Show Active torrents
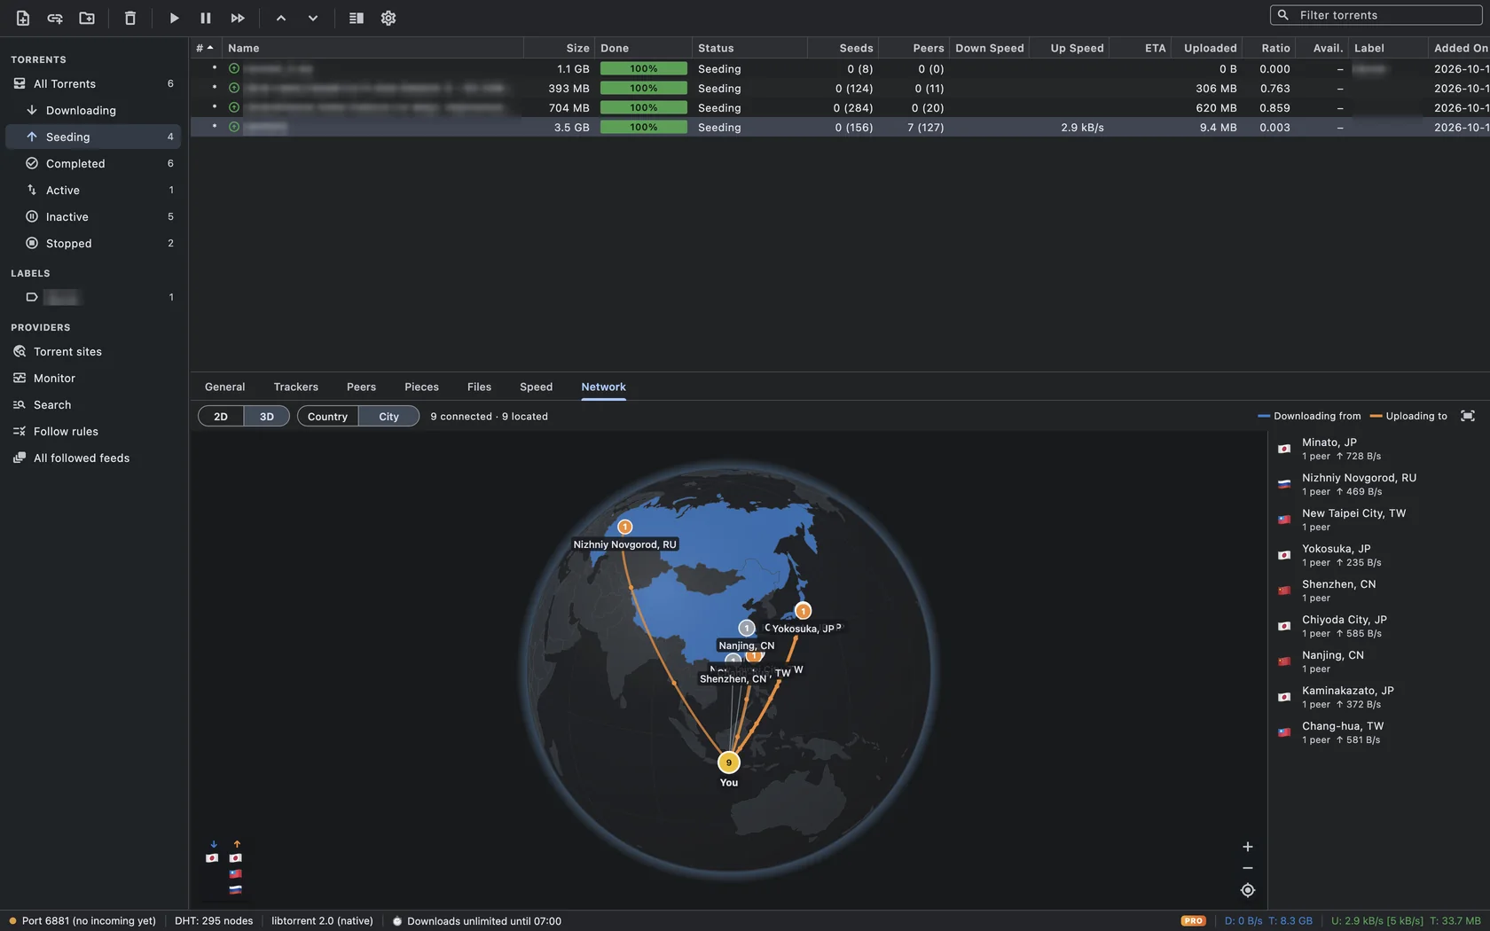 pos(93,190)
